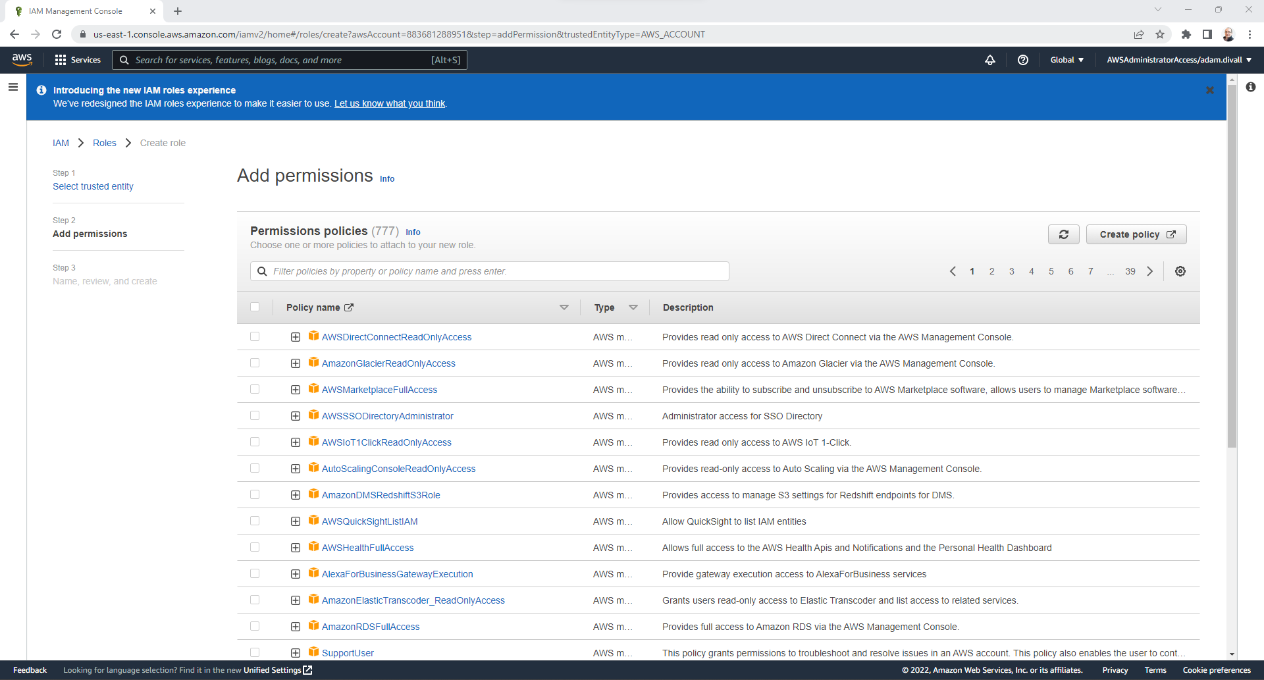
Task: Click the policy icon beside AmazonRDSFullAccess
Action: (x=314, y=626)
